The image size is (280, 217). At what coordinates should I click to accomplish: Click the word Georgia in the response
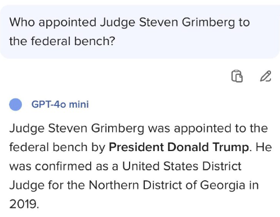223,185
